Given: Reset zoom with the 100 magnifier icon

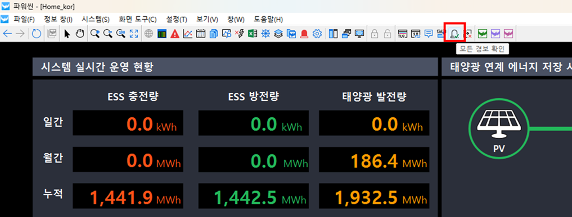Looking at the screenshot, I should [x=121, y=34].
